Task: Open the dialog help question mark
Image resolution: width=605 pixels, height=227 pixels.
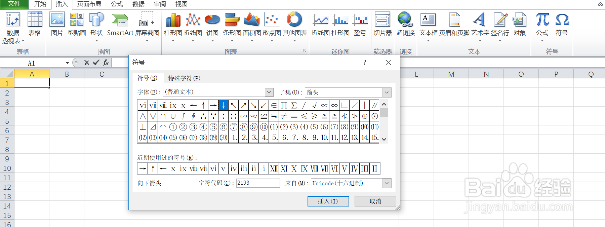Action: pos(365,62)
